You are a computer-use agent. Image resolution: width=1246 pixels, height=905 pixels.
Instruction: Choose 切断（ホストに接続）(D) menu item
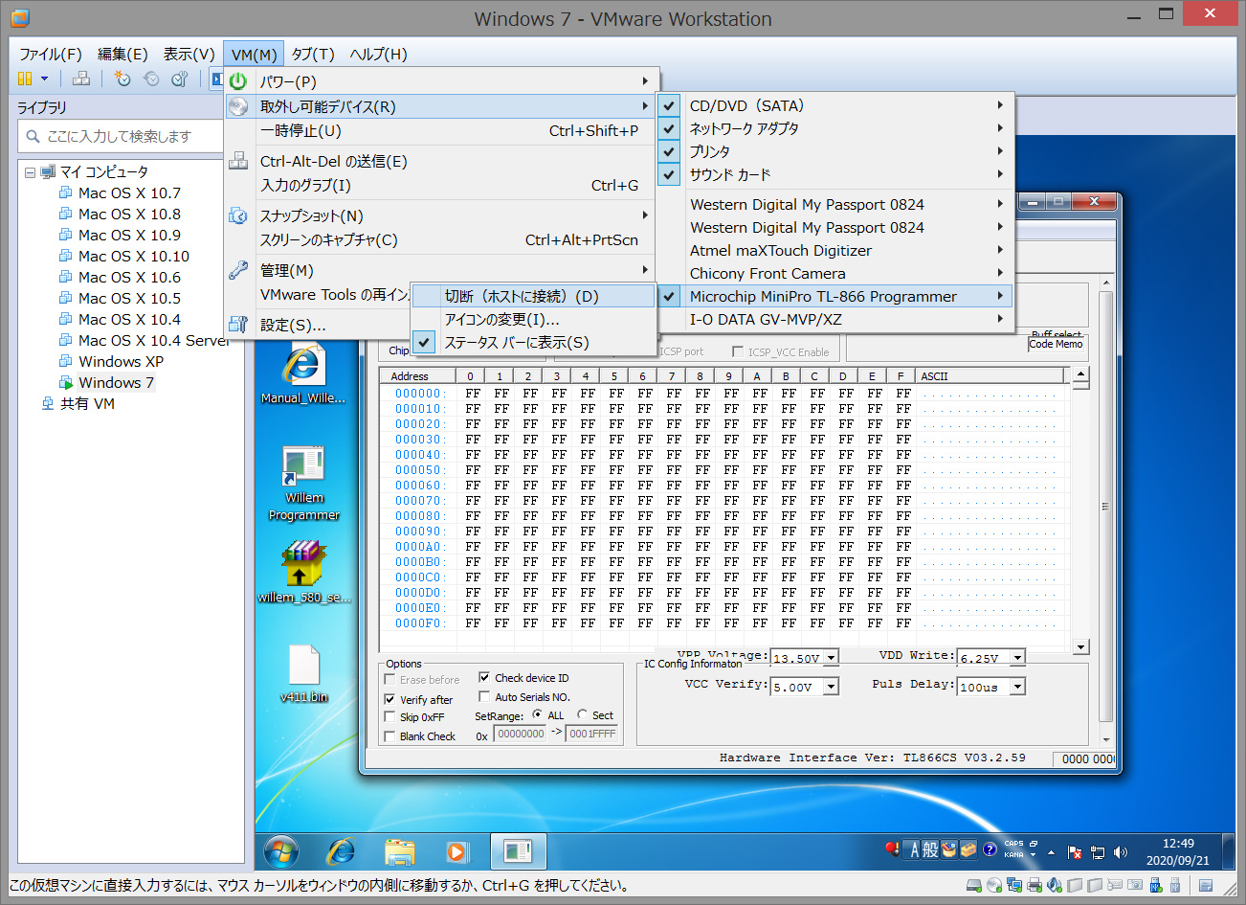click(534, 296)
